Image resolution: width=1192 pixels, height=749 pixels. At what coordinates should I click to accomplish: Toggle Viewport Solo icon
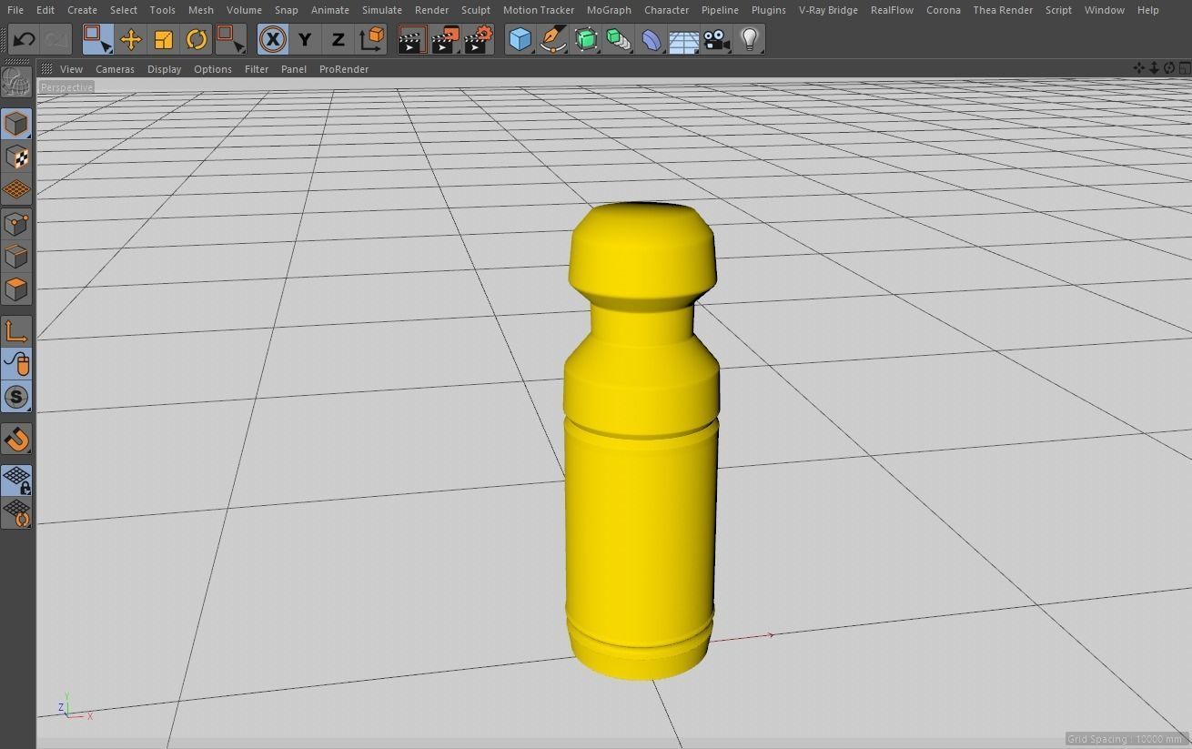pos(16,397)
